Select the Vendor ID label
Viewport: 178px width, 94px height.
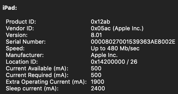click(x=20, y=28)
